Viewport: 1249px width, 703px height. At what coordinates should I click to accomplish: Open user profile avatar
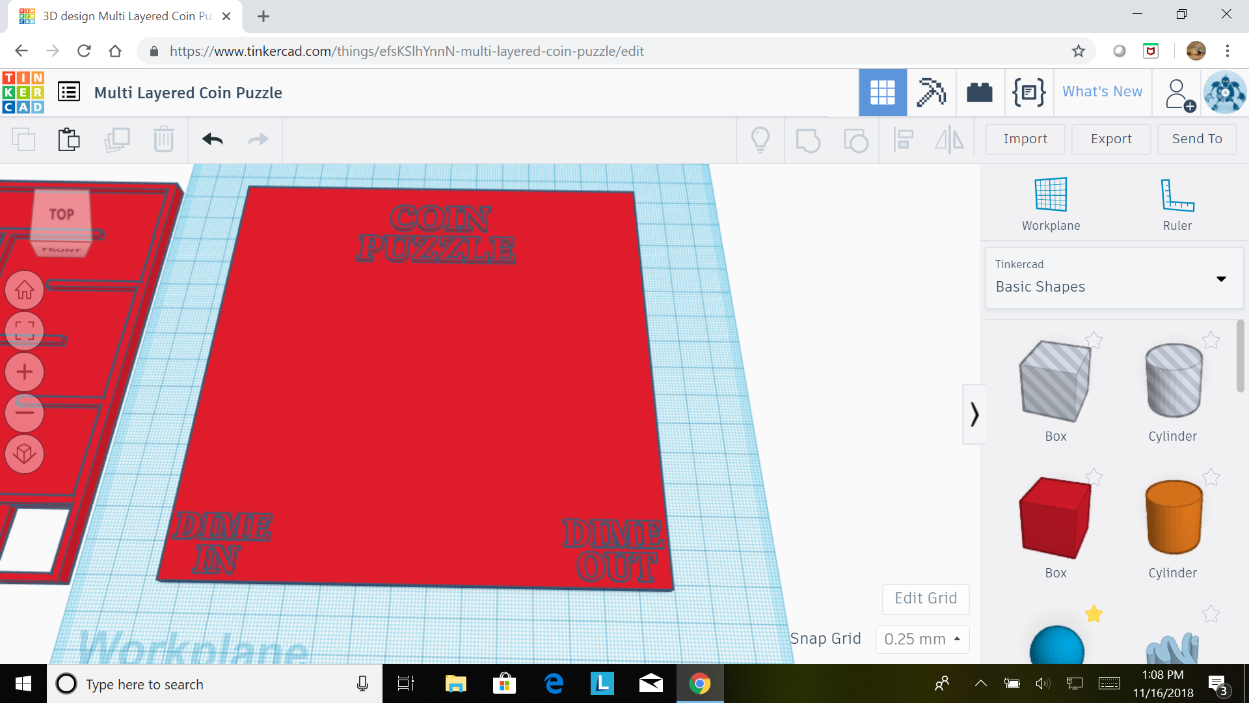(x=1224, y=92)
